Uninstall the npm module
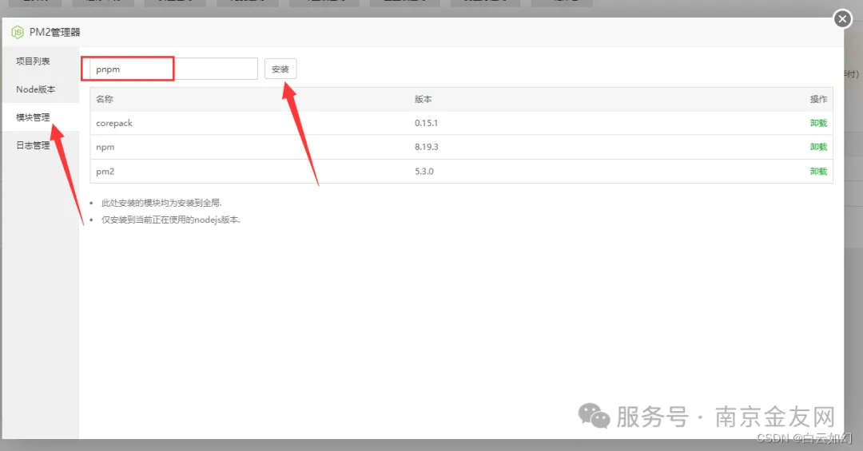 point(818,147)
